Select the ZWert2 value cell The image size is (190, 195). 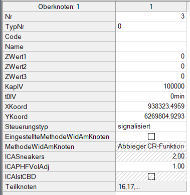(151, 66)
